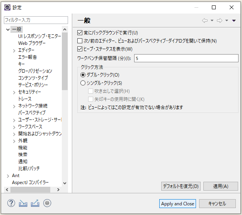Click 適用(A) button
Image resolution: width=242 pixels, height=215 pixels.
[x=221, y=186]
